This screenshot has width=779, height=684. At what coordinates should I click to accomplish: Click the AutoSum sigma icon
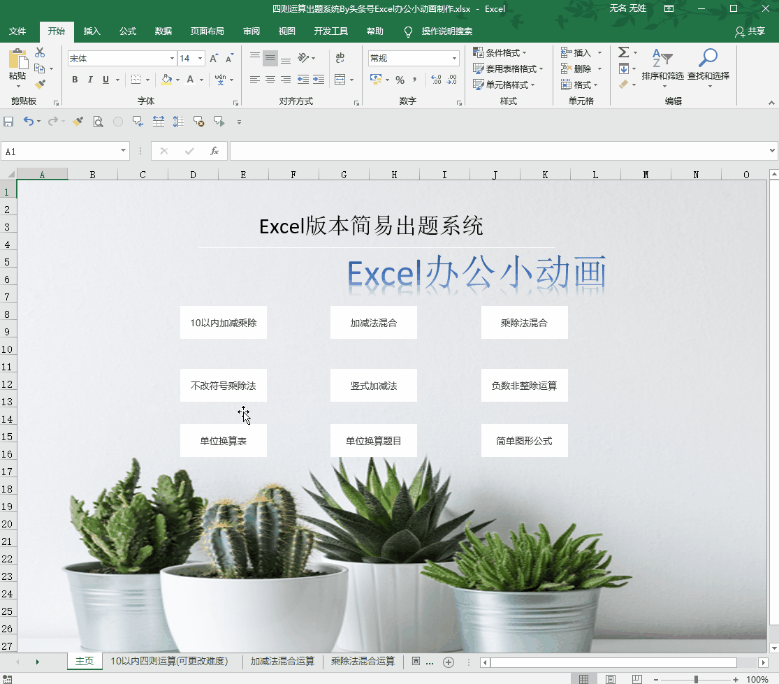(623, 52)
